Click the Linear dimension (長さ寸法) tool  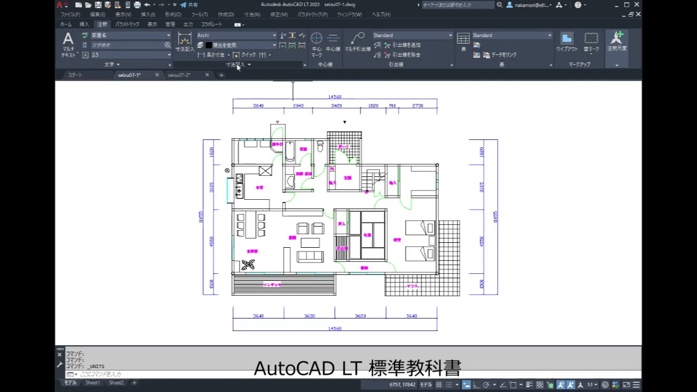213,55
